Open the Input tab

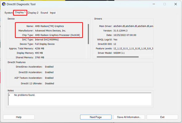[53, 13]
